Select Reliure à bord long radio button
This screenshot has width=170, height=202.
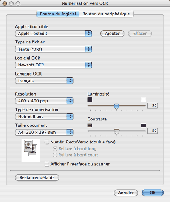pyautogui.click(x=55, y=149)
